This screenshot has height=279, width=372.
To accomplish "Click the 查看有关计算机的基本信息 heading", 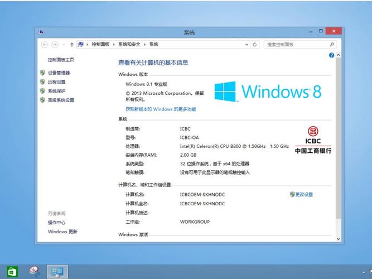I will 153,62.
